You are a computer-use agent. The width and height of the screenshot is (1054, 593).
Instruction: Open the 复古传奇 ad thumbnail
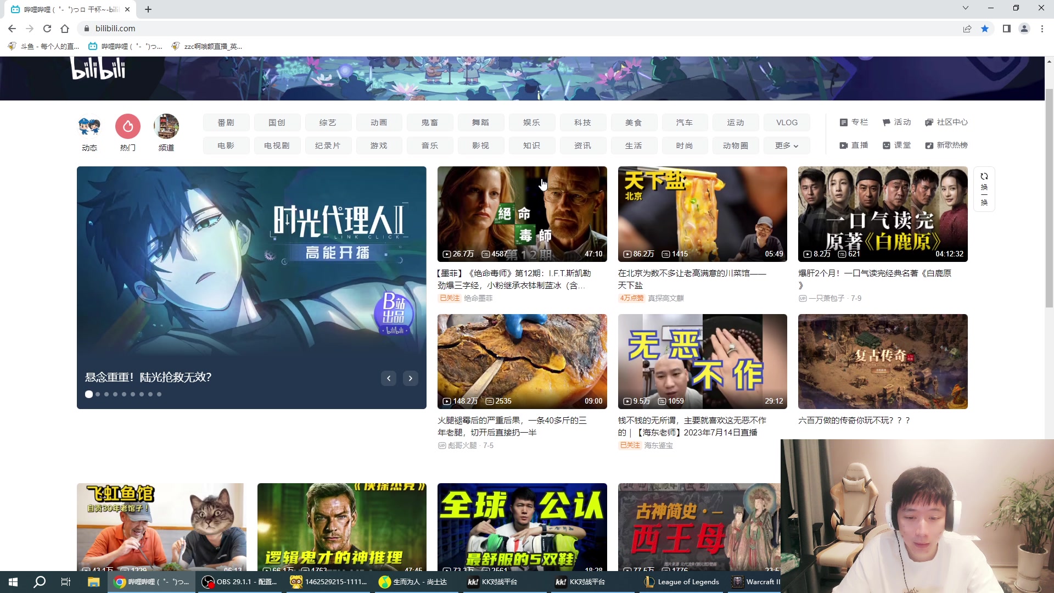[883, 361]
